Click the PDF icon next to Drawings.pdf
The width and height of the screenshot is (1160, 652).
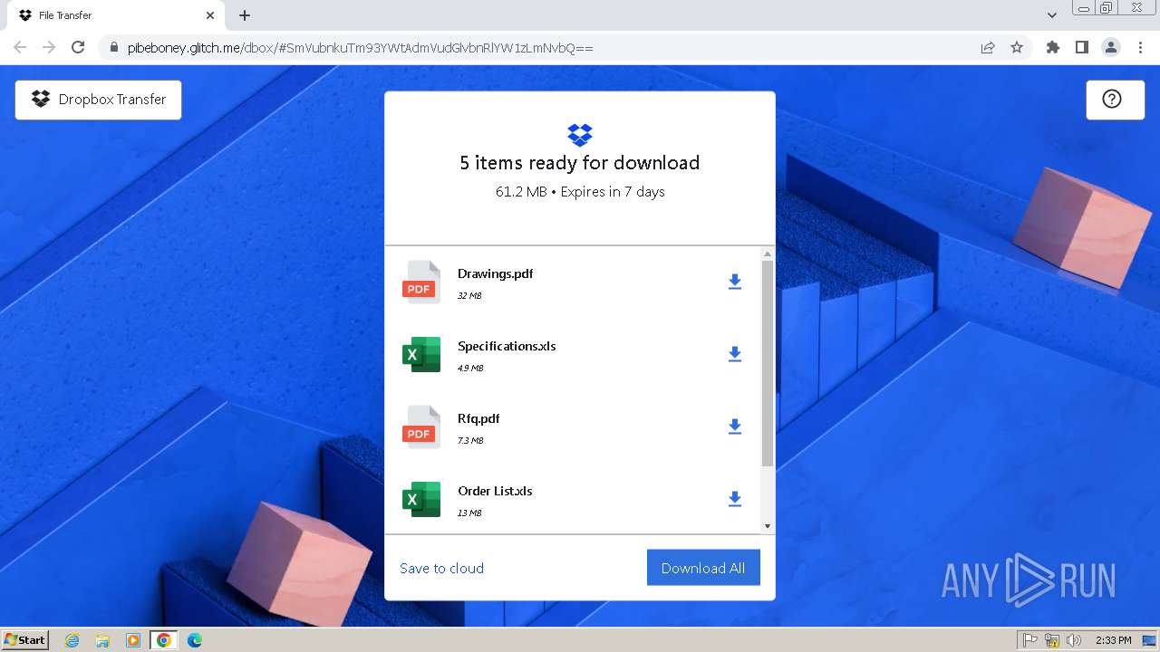(x=421, y=282)
